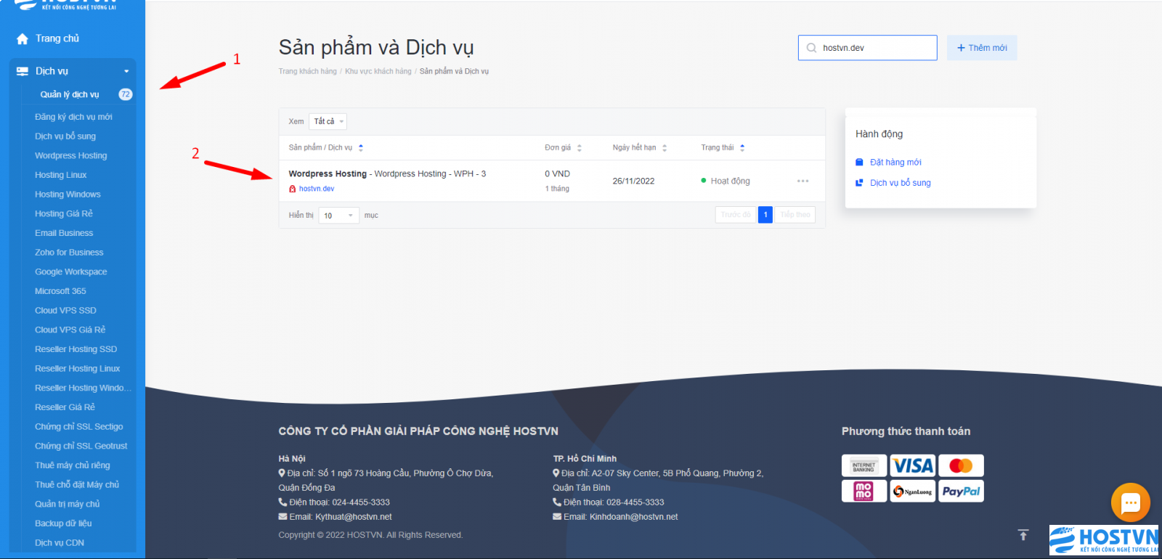Open the three-dots menu for hostvn.dev row
Screen dimensions: 1162x559
[x=803, y=181]
